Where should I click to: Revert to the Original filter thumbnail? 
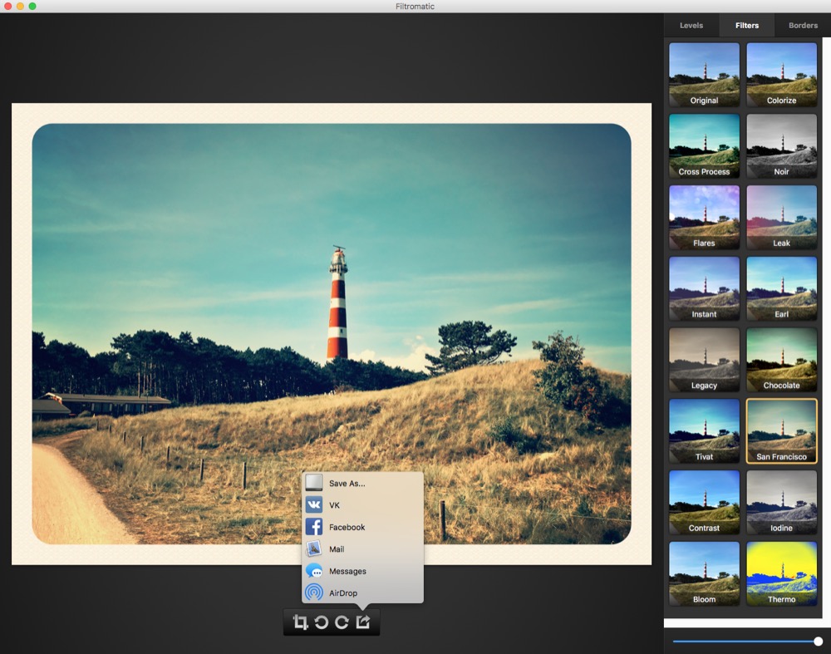pyautogui.click(x=704, y=74)
